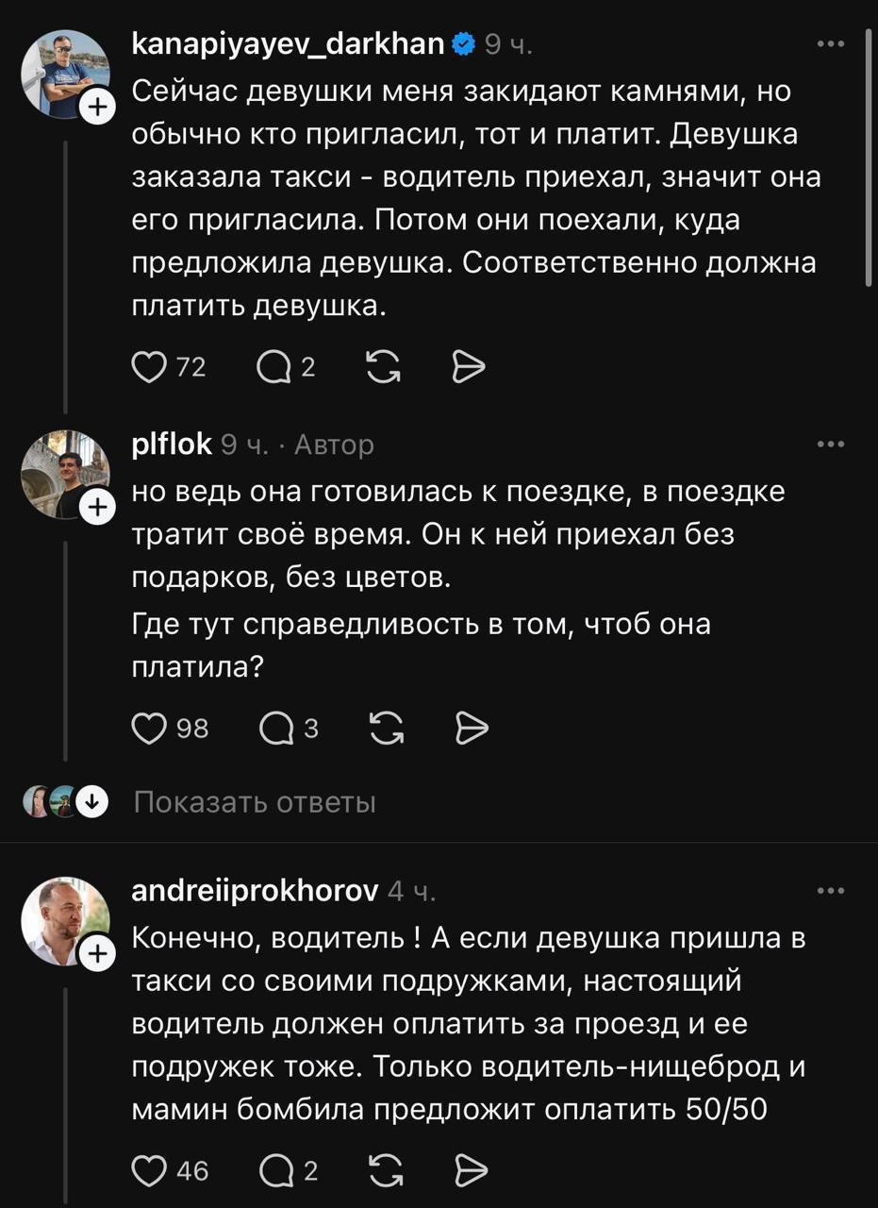
Task: Repost plflok's reply
Action: (386, 728)
